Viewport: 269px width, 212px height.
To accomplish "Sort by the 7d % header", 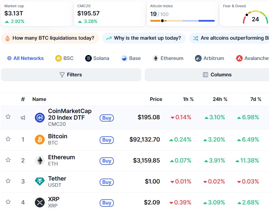I will click(256, 99).
